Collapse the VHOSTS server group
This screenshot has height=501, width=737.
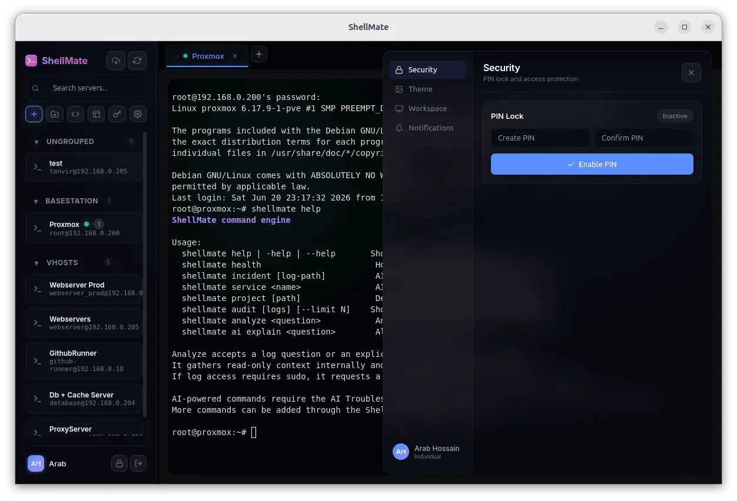coord(36,263)
